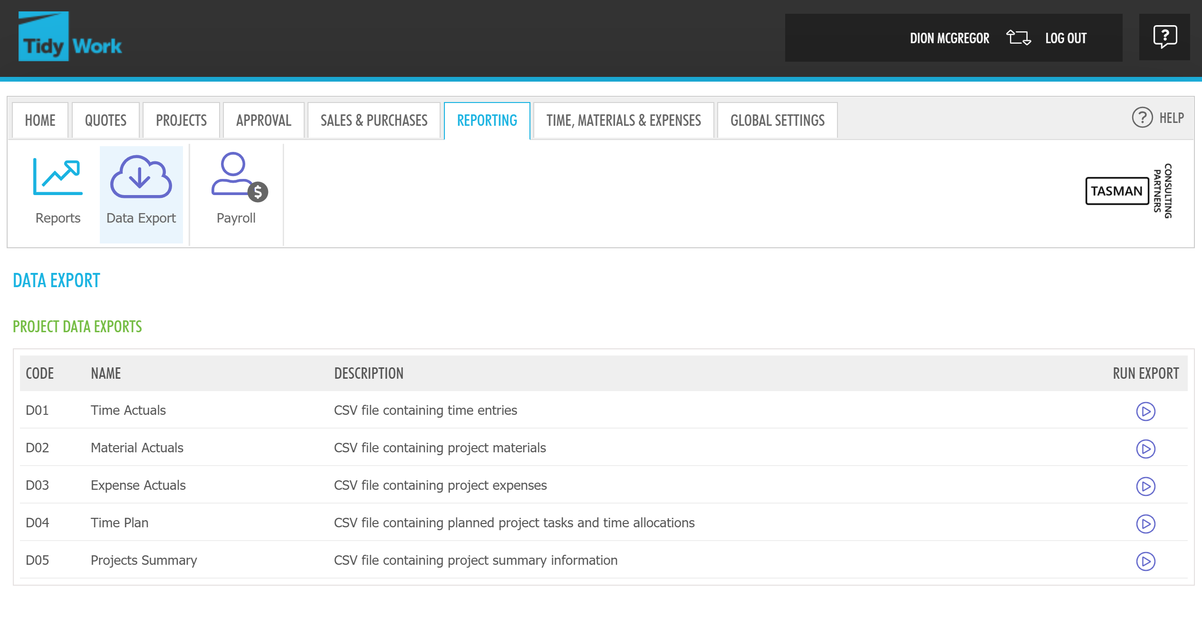The width and height of the screenshot is (1202, 617).
Task: Select the Reporting tab
Action: pos(487,121)
